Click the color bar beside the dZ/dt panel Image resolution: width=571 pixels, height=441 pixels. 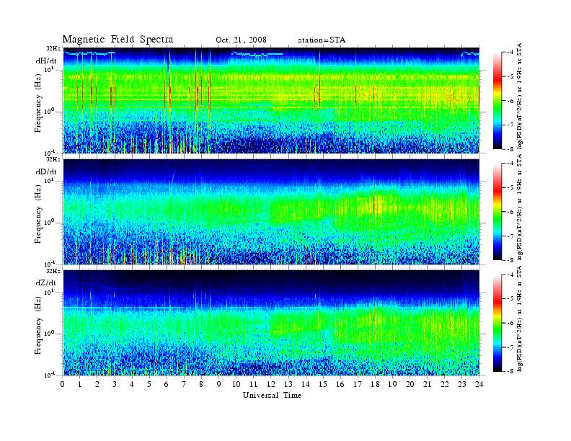pos(497,323)
